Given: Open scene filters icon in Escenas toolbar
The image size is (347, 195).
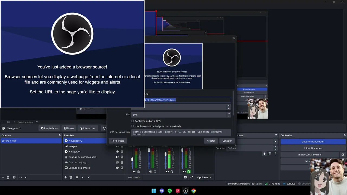Looking at the screenshot, I should 14,177.
